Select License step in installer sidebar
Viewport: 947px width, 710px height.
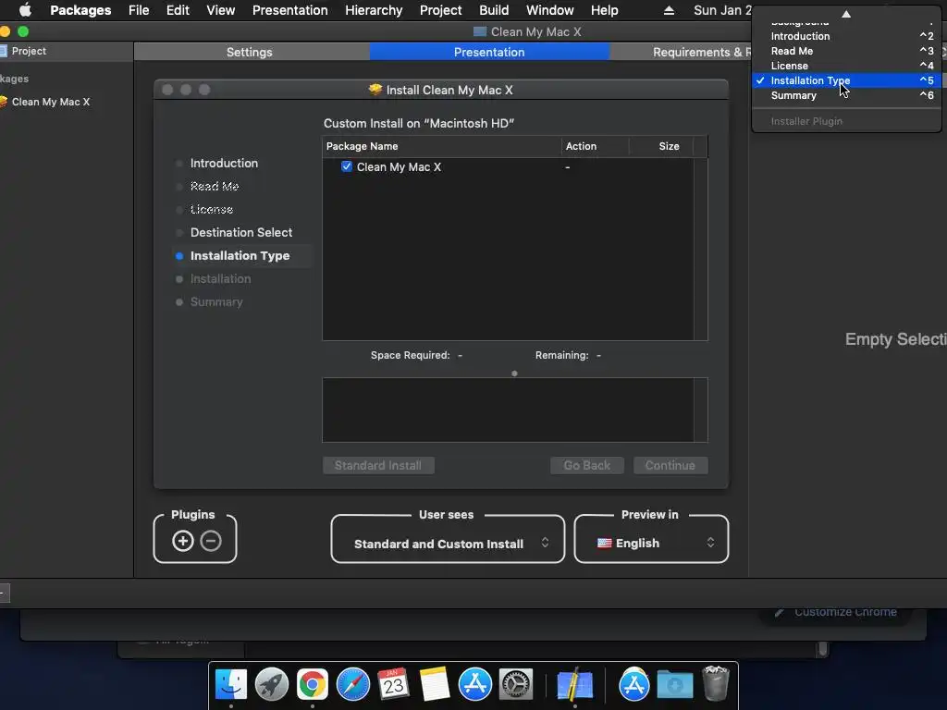click(x=212, y=210)
